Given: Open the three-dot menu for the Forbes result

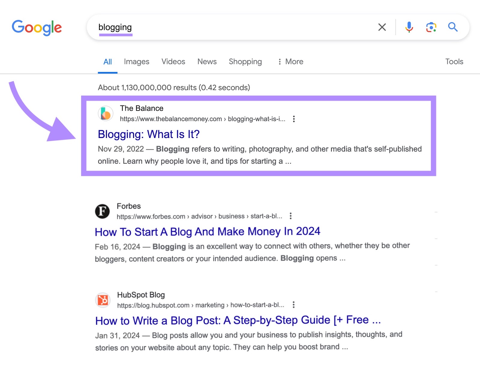Looking at the screenshot, I should click(x=290, y=216).
